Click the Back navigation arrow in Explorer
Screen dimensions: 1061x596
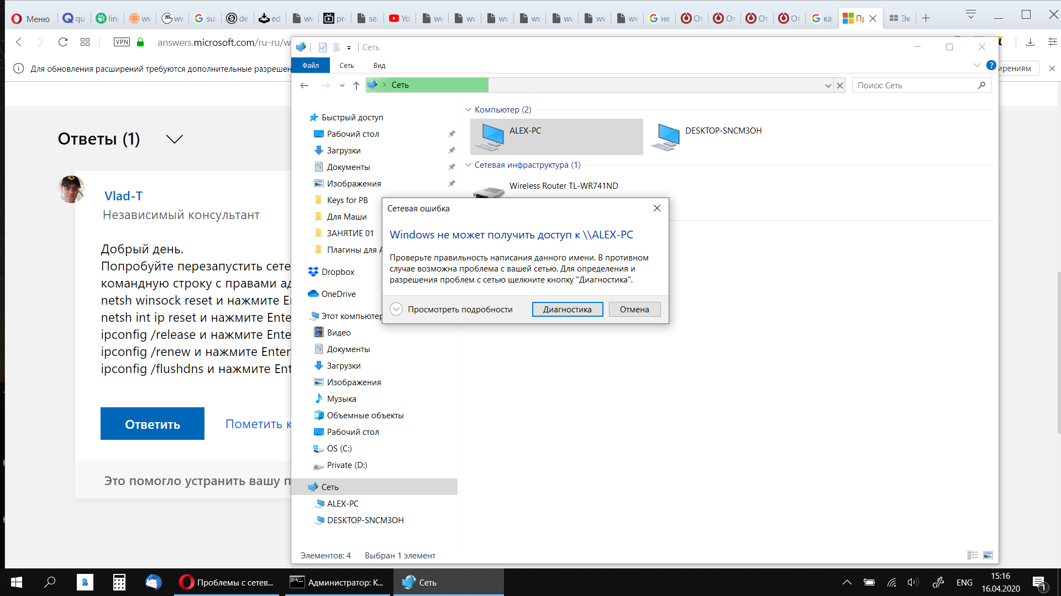point(304,86)
